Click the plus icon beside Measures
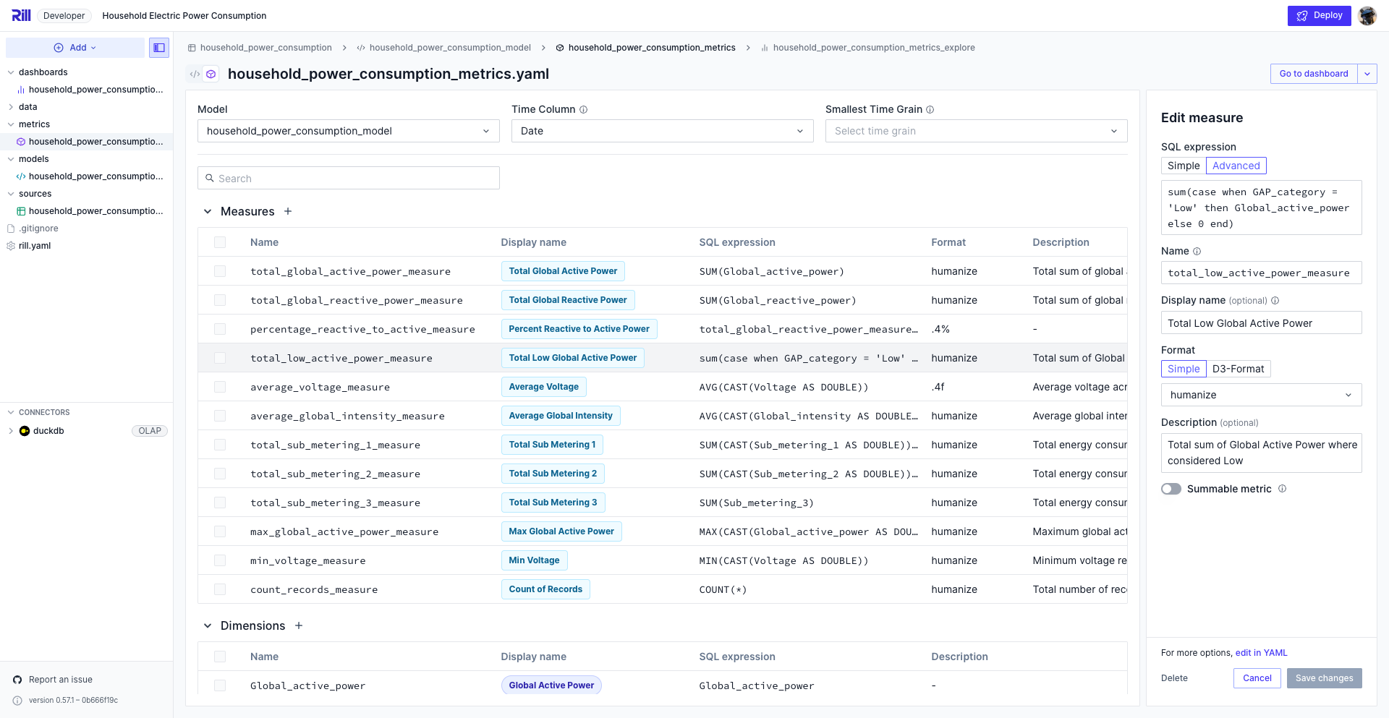Screen dimensions: 1389x718 click(x=288, y=211)
